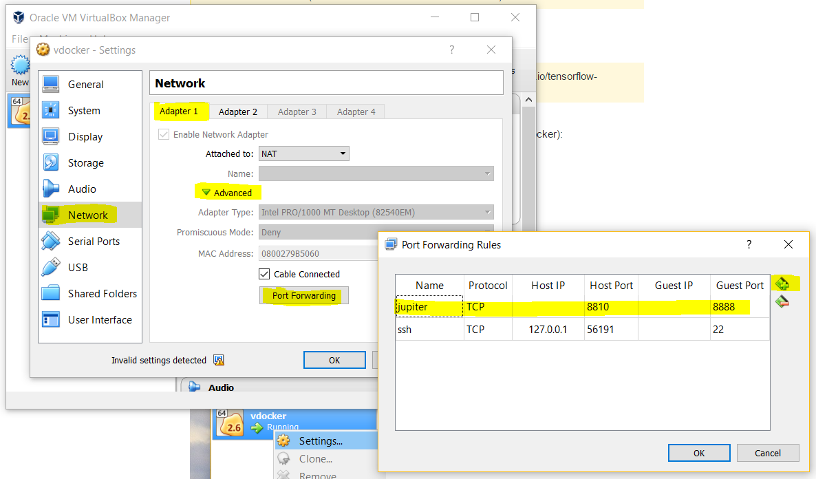Click Guest Port 8888 cell
816x479 pixels.
740,307
